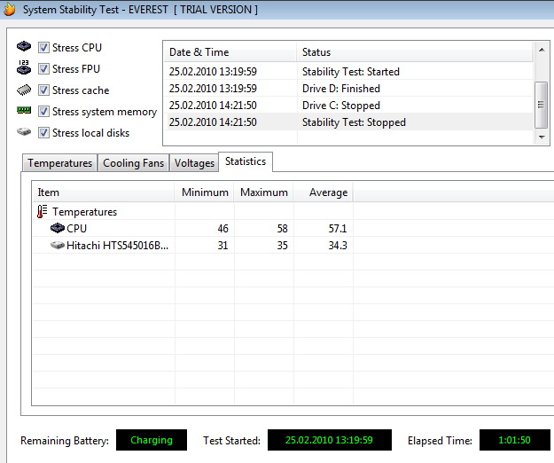Select the Temperatures tree row in statistics
Image resolution: width=554 pixels, height=463 pixels.
(x=84, y=212)
